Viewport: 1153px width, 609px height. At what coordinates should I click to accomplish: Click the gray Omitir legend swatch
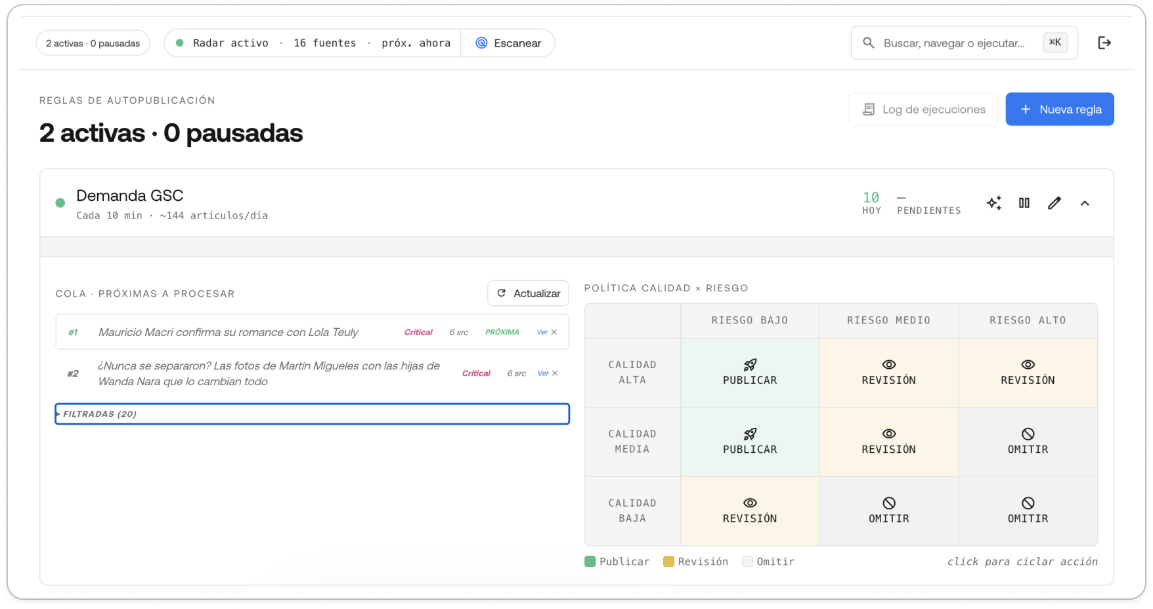pyautogui.click(x=747, y=562)
